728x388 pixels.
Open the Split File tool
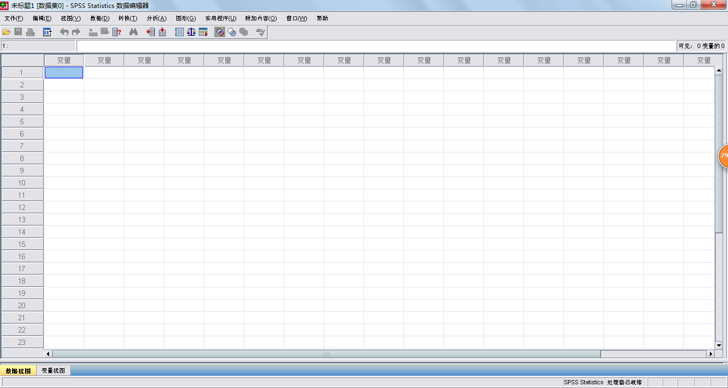179,31
